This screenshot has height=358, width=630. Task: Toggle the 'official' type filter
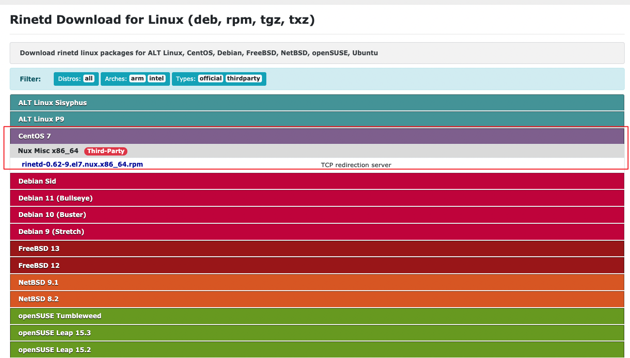tap(211, 78)
